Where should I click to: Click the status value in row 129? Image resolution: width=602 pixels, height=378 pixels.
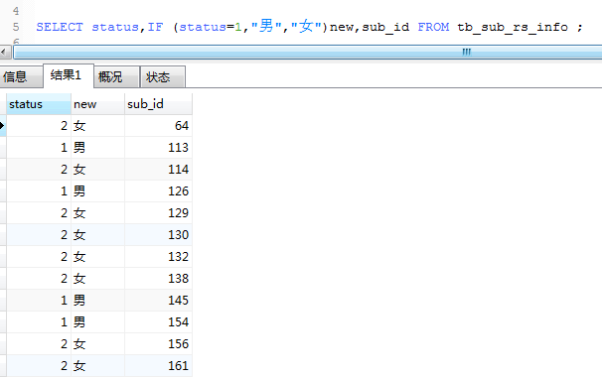tap(65, 213)
